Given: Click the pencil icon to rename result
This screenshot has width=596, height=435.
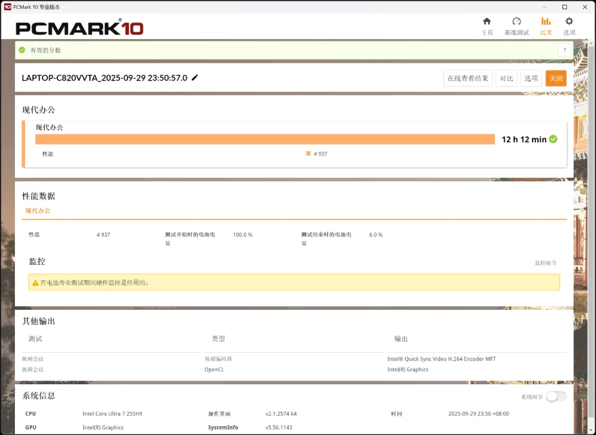Looking at the screenshot, I should 195,77.
